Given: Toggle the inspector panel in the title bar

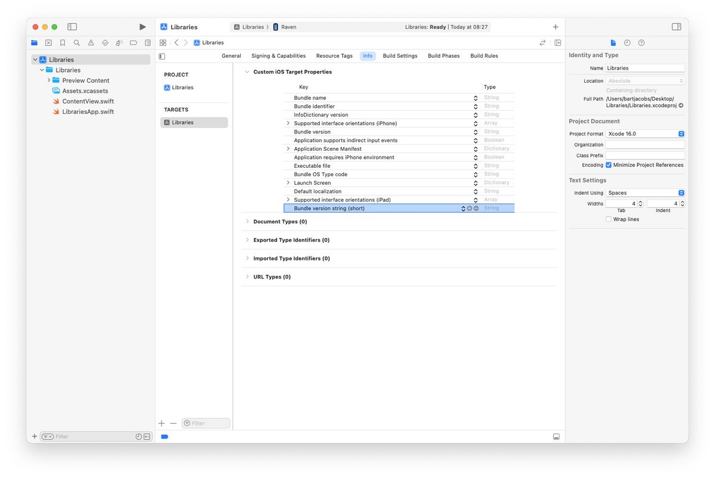Looking at the screenshot, I should point(676,27).
